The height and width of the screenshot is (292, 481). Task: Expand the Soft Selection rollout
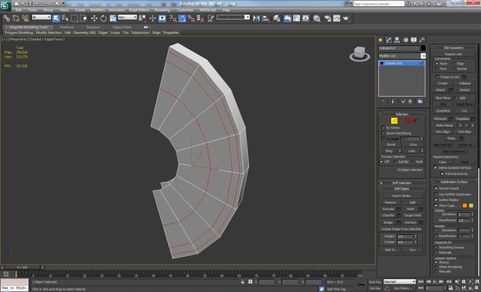402,183
